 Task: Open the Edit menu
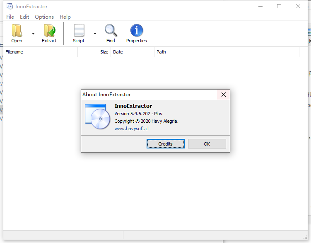tap(24, 17)
